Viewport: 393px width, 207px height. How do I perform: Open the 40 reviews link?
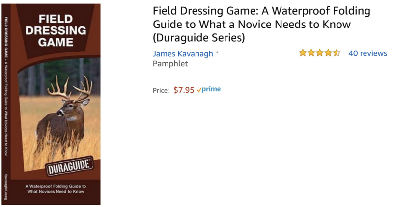(367, 53)
